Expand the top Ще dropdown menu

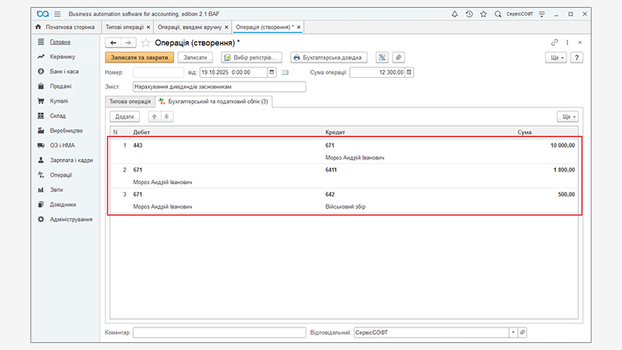pos(557,58)
